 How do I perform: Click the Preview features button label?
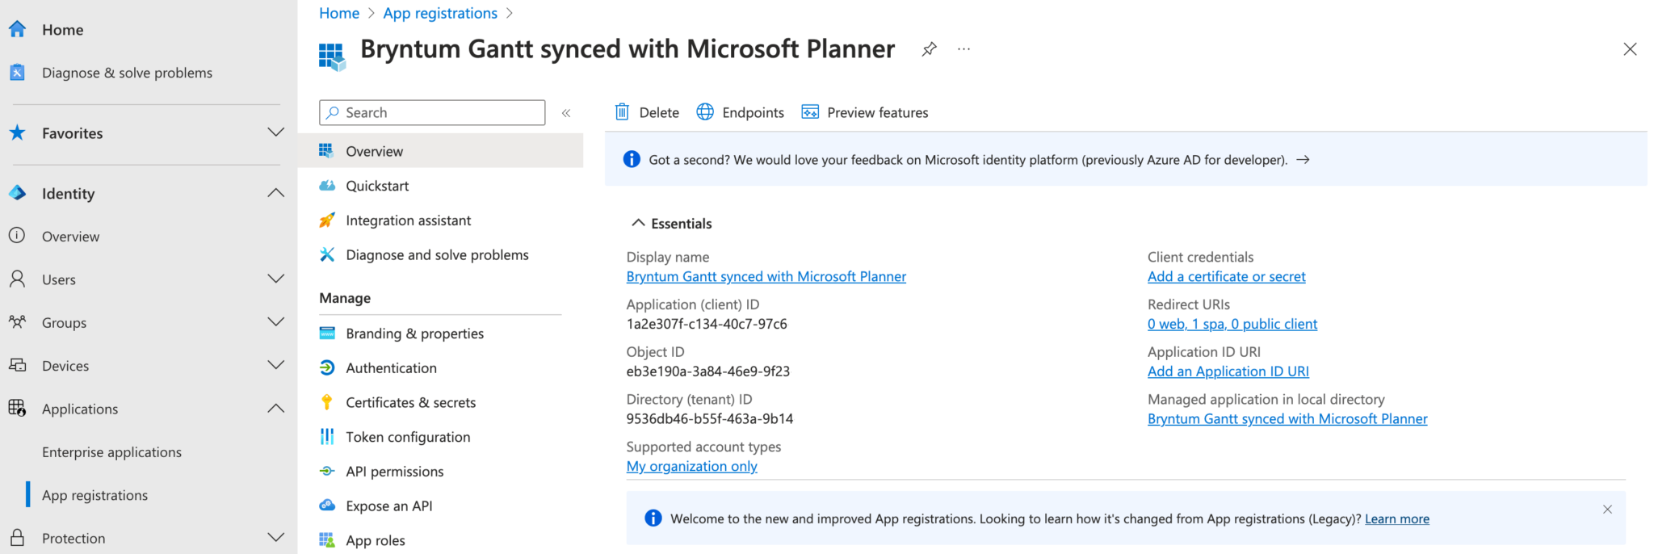click(878, 112)
